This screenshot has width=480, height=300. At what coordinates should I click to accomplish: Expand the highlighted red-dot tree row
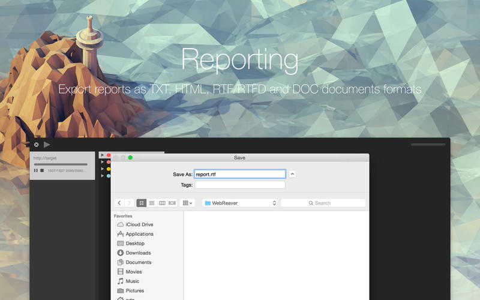102,155
